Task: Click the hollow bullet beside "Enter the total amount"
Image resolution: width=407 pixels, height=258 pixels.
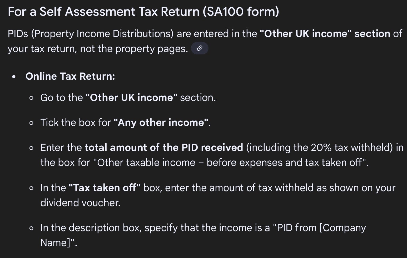Action: (x=32, y=148)
